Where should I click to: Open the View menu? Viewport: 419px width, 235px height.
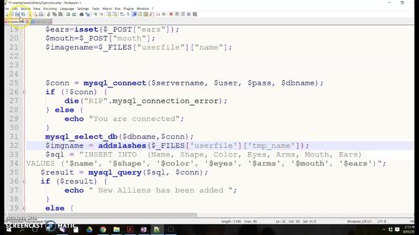pyautogui.click(x=37, y=8)
